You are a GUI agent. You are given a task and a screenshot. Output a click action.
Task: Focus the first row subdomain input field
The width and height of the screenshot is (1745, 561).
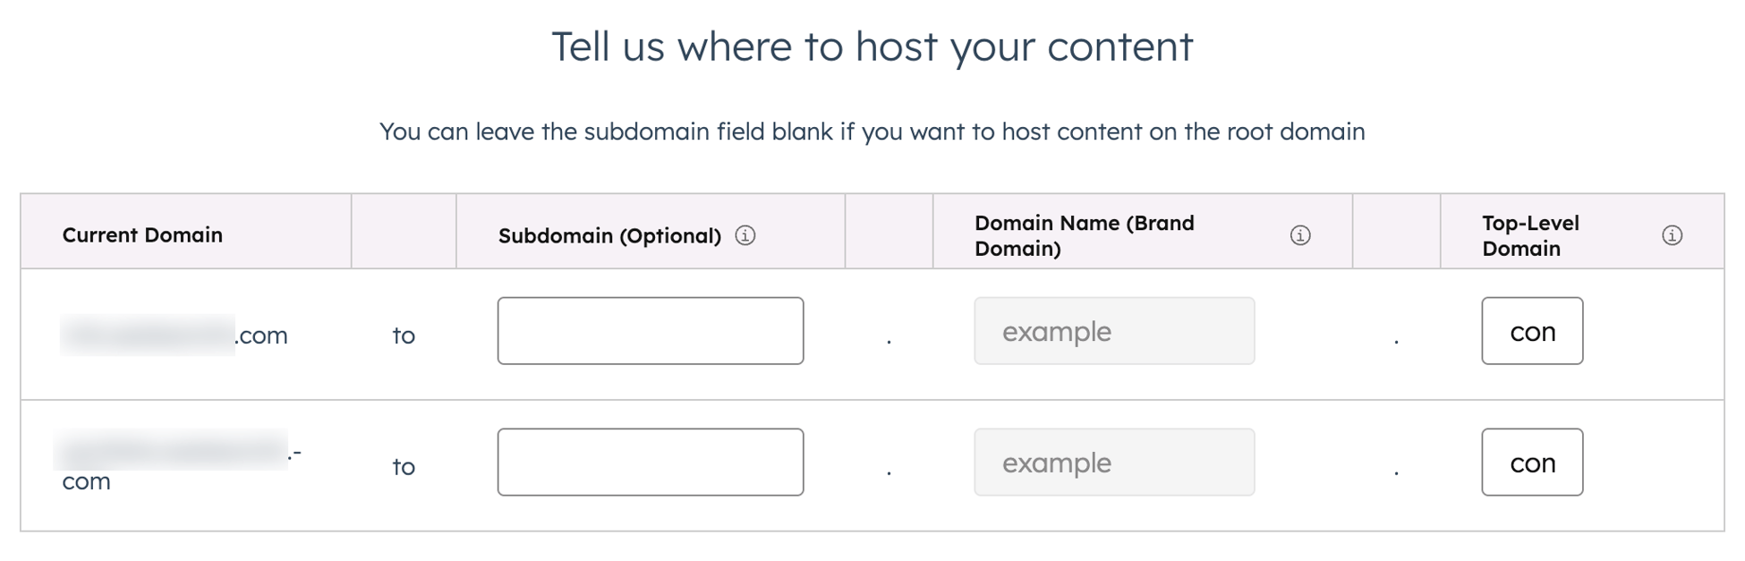(x=650, y=331)
